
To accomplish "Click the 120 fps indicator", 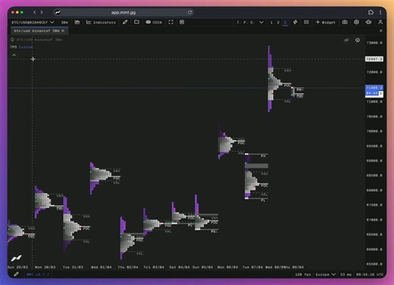I will coord(303,274).
